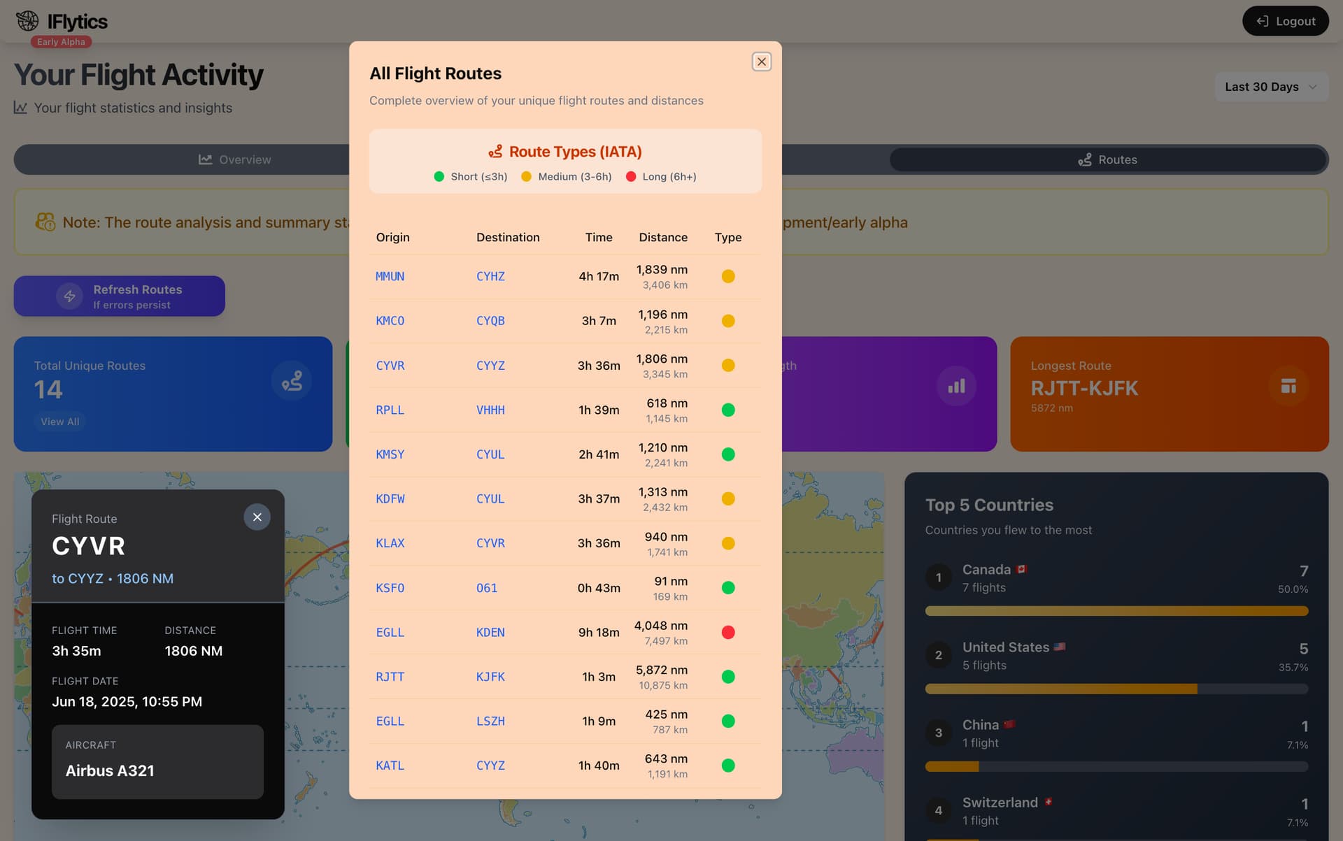Click the China progress bar
The height and width of the screenshot is (841, 1343).
[1116, 766]
